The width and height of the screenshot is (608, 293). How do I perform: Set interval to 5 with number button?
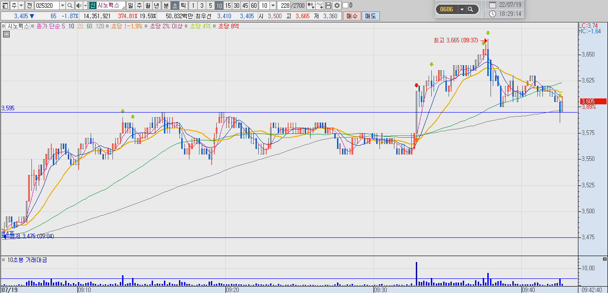(210, 5)
